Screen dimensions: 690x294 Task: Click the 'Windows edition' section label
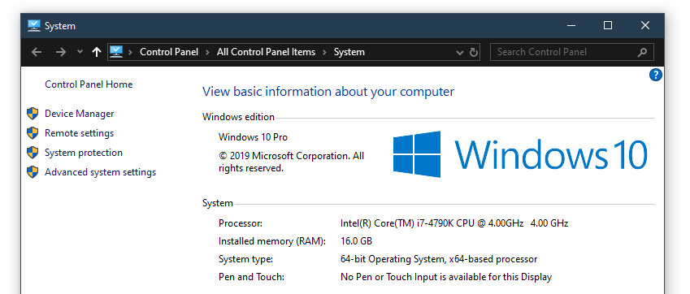click(238, 117)
